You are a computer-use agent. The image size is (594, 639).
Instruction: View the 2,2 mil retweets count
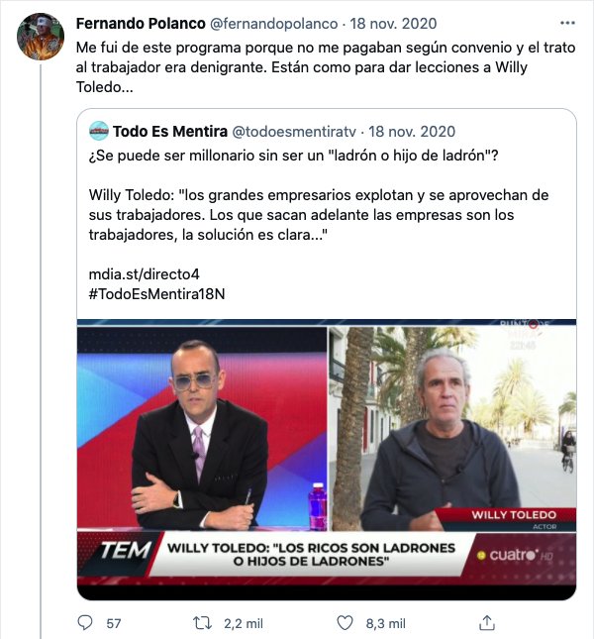coord(244,623)
